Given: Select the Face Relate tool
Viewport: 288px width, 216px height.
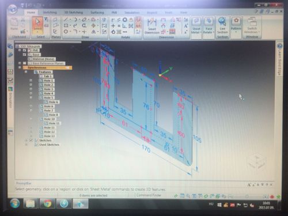Looking at the screenshot, I should coord(209,25).
